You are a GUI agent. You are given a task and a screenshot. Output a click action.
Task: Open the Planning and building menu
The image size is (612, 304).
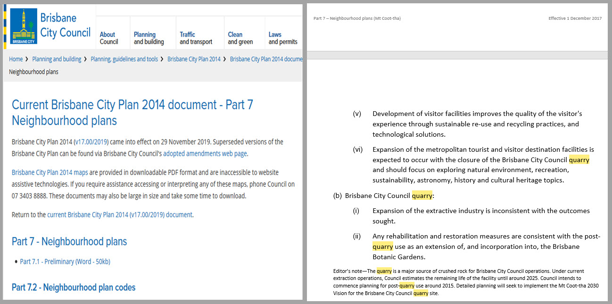click(x=149, y=38)
